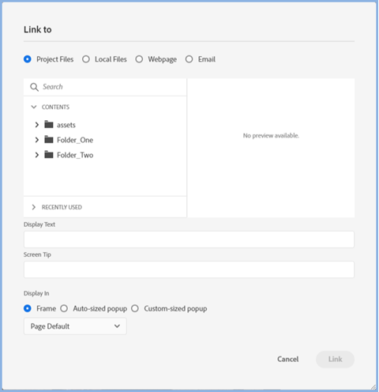Viewport: 379px width, 392px height.
Task: Click the Cancel button
Action: (288, 359)
